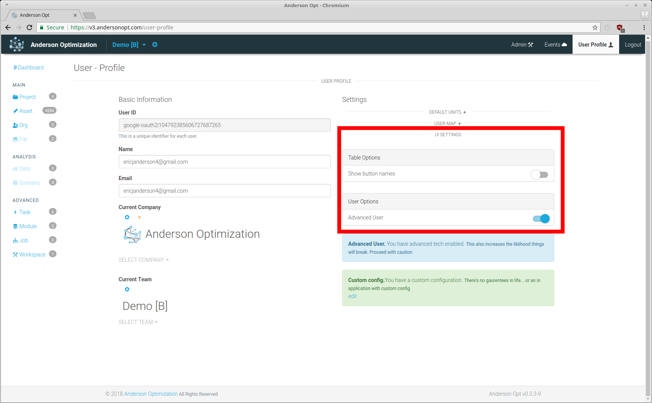Image resolution: width=652 pixels, height=403 pixels.
Task: Reload the page using browser refresh icon
Action: coord(29,27)
